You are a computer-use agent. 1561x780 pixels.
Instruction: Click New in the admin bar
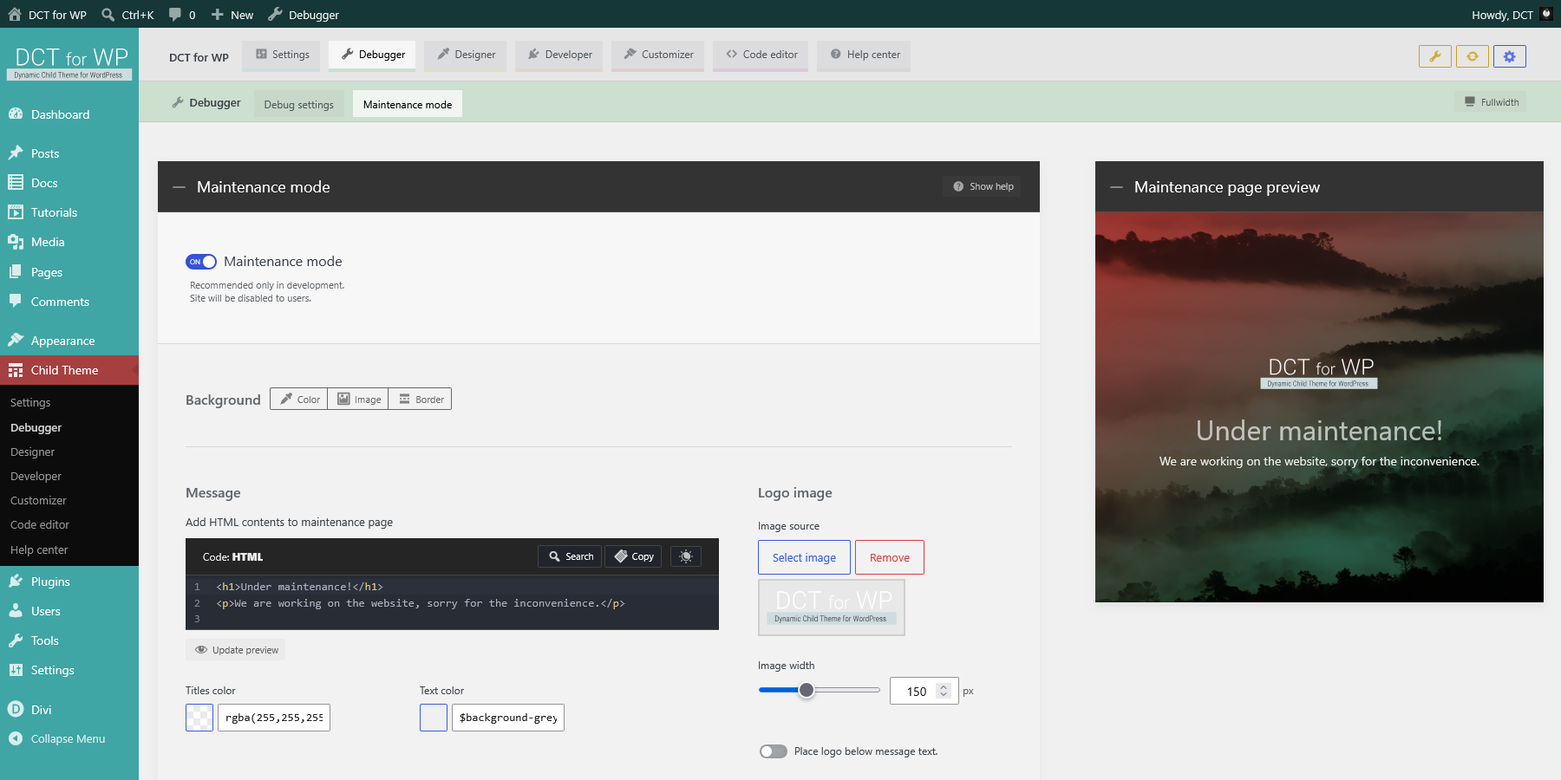232,15
